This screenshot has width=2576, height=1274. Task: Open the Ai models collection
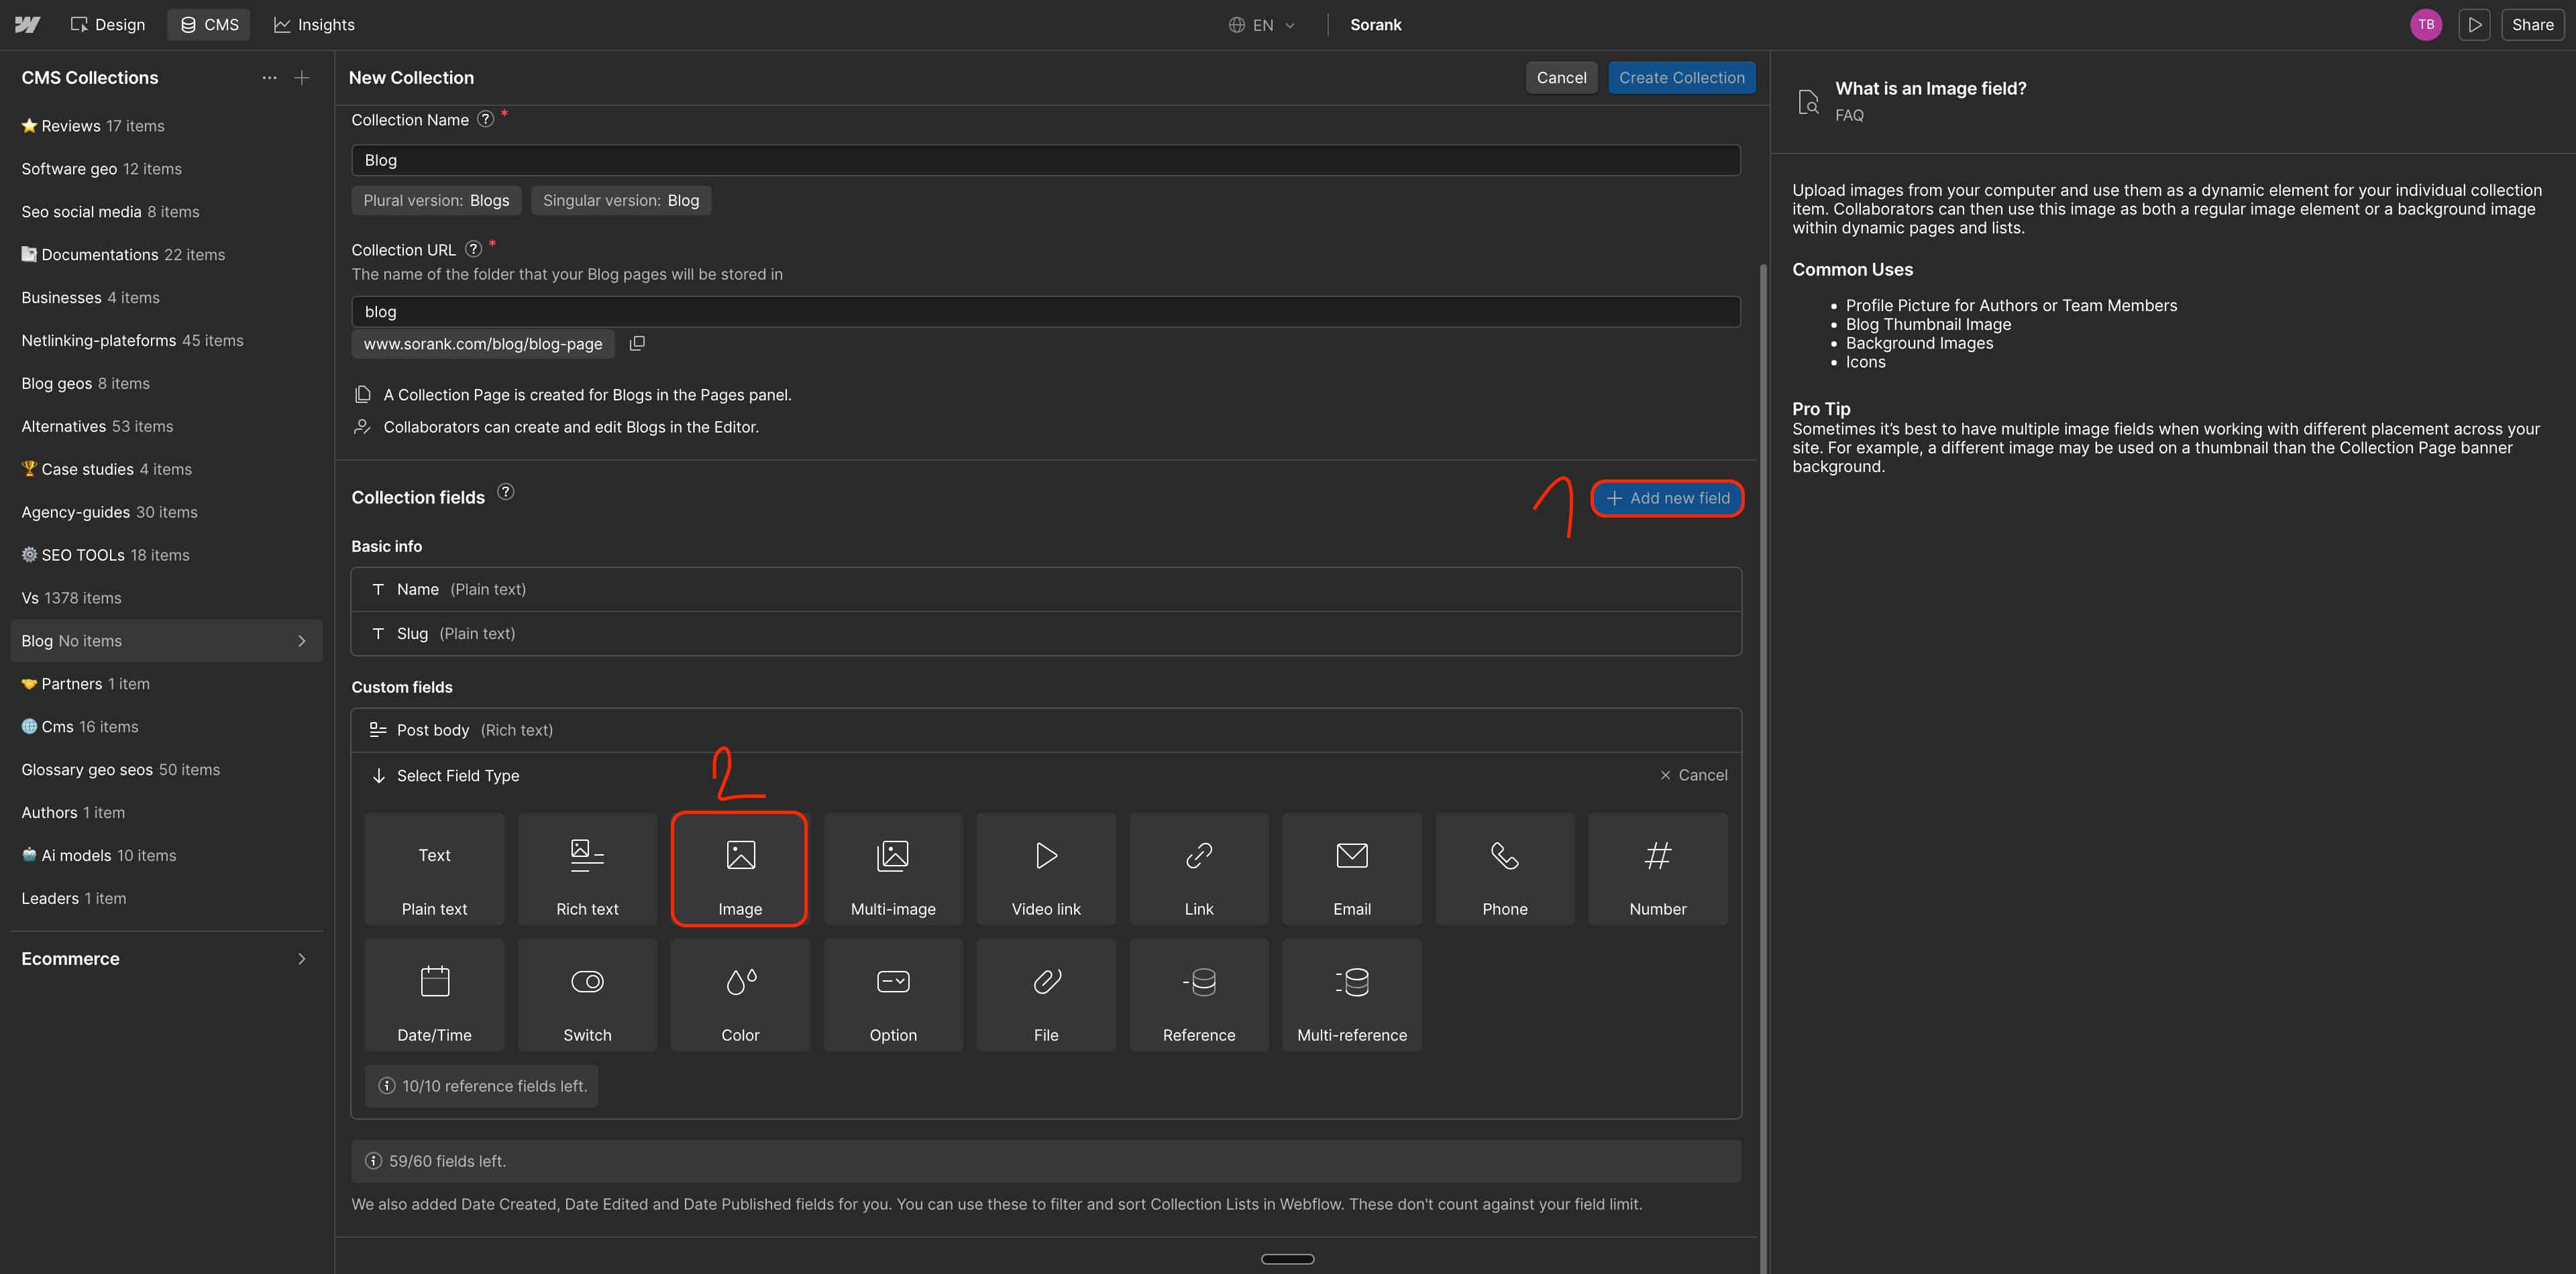click(x=166, y=856)
